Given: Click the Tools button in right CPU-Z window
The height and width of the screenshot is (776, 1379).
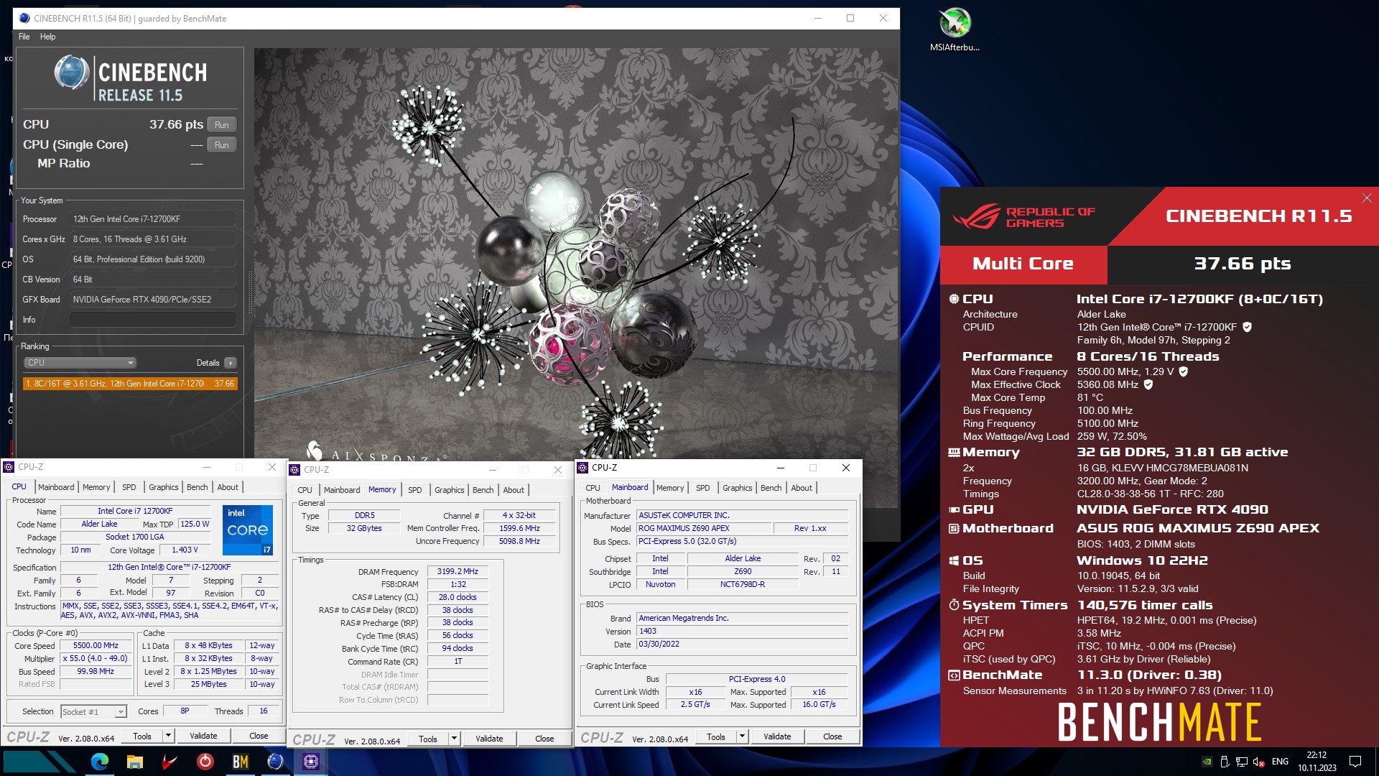Looking at the screenshot, I should (716, 736).
